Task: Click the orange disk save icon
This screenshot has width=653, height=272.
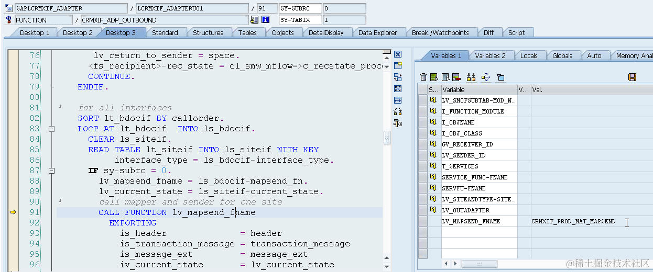Action: [x=632, y=77]
